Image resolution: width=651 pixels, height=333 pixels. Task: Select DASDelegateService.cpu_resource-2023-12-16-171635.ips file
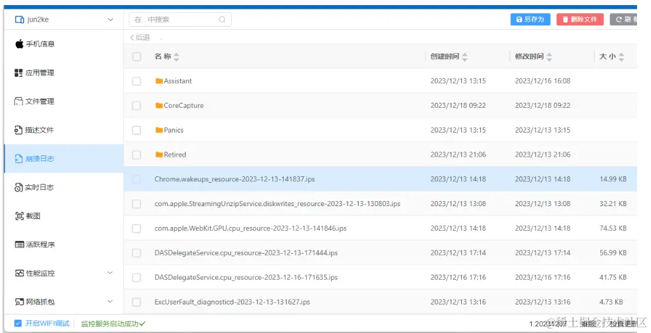[x=246, y=277]
